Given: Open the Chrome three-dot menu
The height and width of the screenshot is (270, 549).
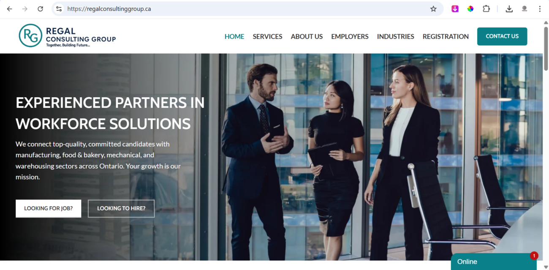Looking at the screenshot, I should pos(540,9).
